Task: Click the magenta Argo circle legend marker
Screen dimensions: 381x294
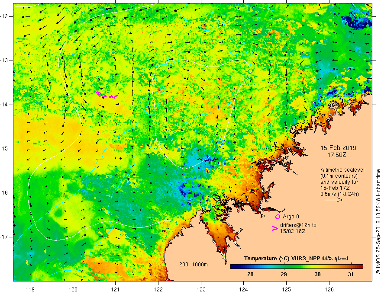Action: pyautogui.click(x=278, y=217)
